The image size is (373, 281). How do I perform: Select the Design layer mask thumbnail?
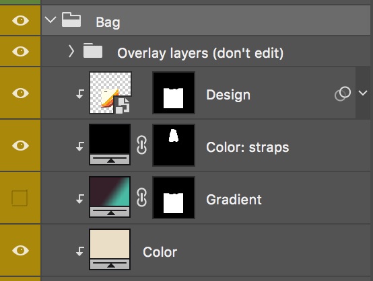174,93
